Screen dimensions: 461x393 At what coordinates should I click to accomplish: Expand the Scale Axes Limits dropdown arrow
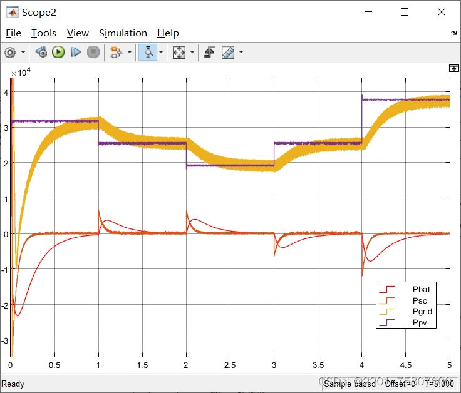click(x=192, y=53)
